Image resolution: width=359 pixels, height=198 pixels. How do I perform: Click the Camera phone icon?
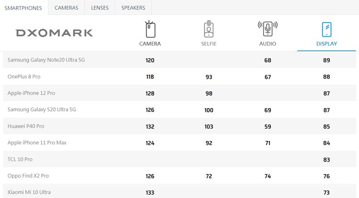click(x=150, y=29)
